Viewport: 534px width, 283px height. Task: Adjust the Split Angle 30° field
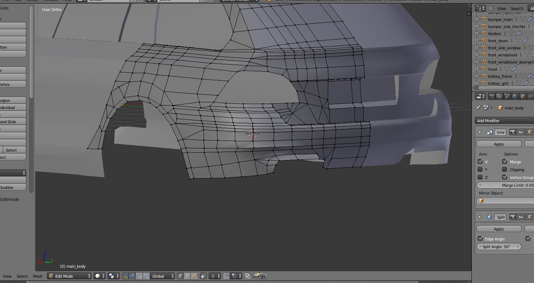[499, 246]
